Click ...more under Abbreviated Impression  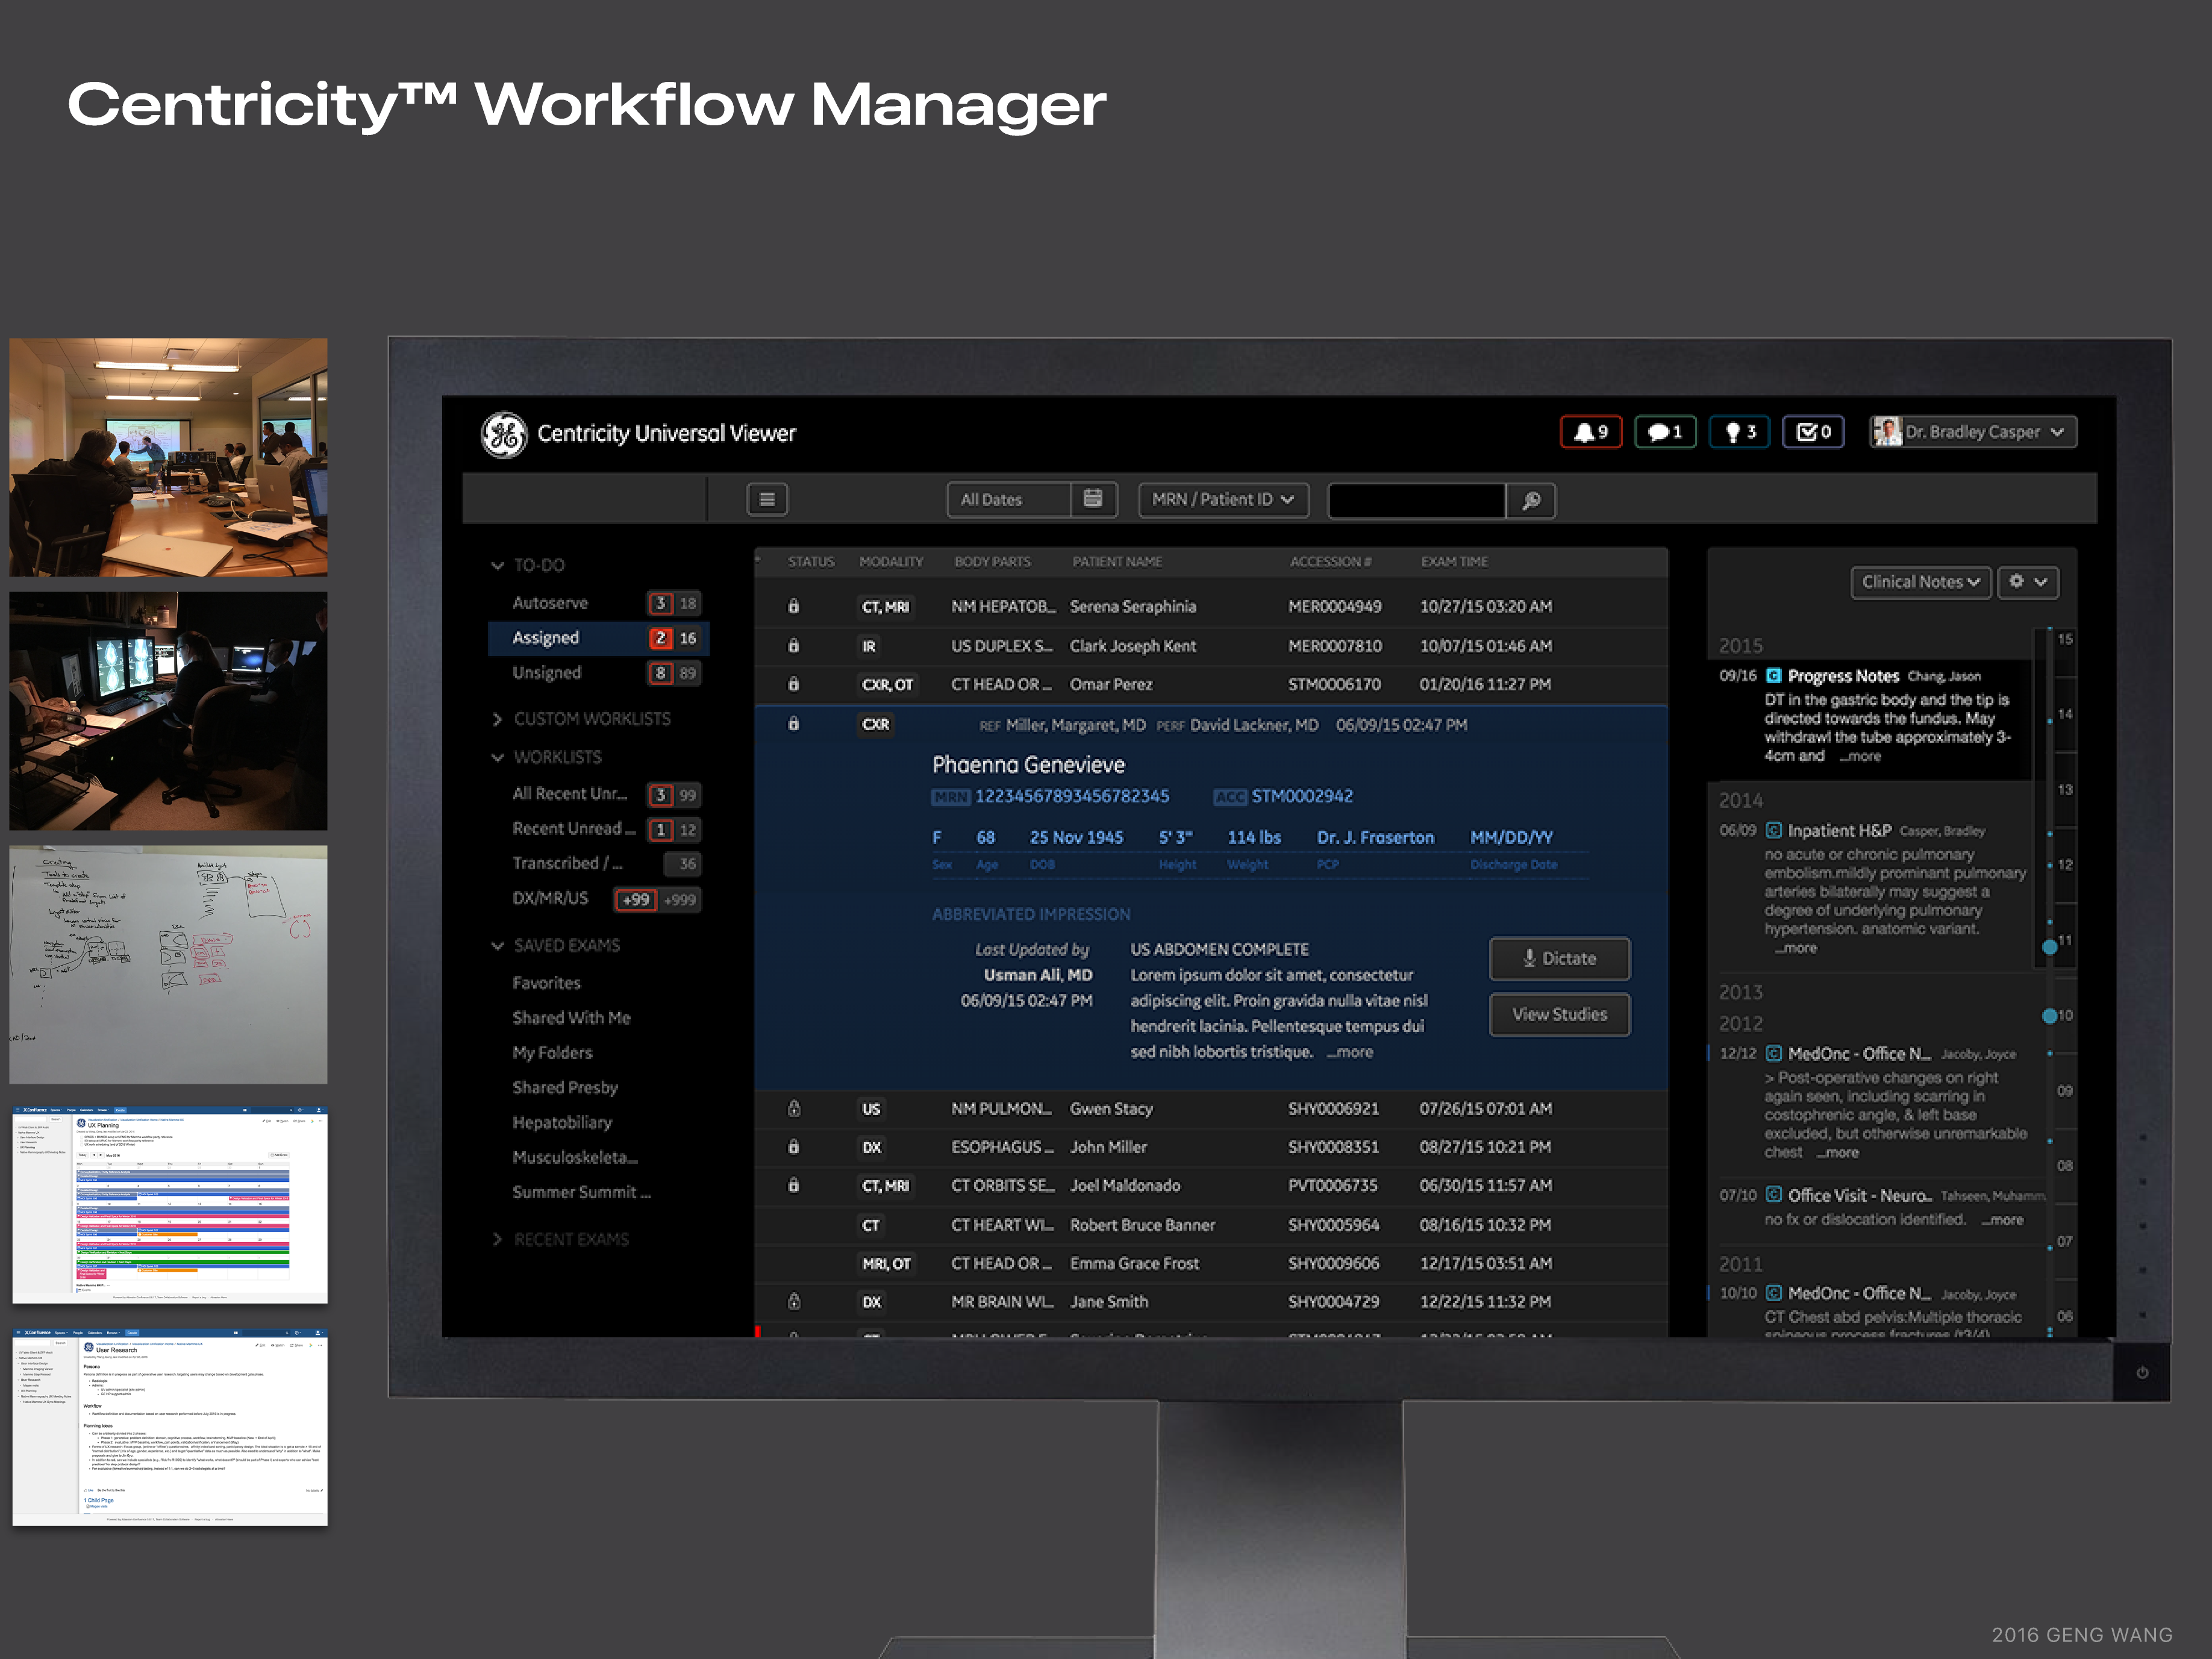click(1351, 1052)
